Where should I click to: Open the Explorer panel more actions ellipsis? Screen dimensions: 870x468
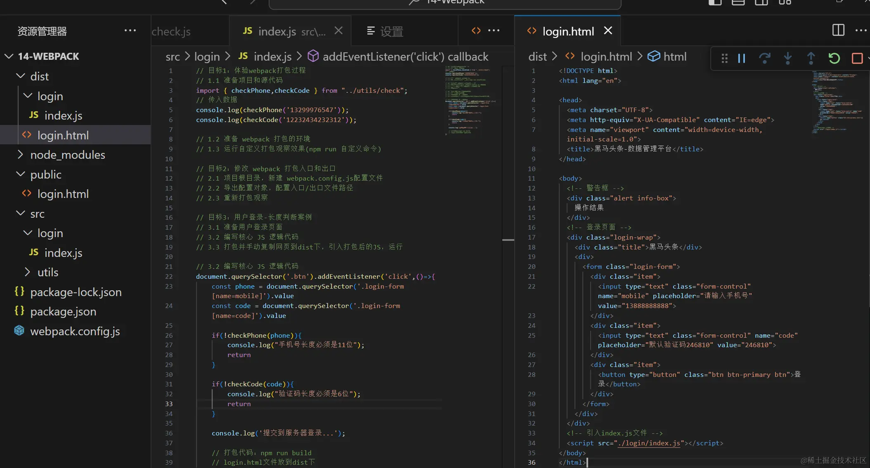coord(130,30)
